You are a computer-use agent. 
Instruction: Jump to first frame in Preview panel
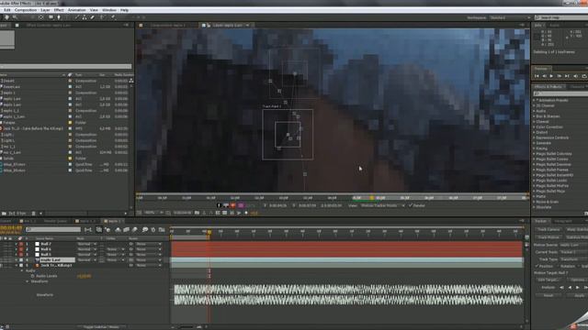point(537,76)
